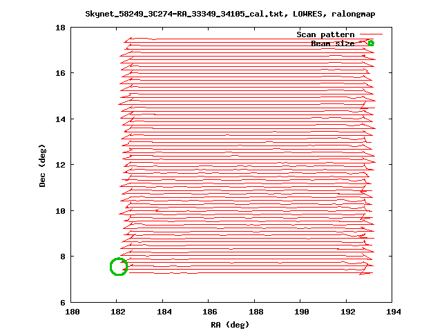
Task: Click the y-axis tick label 12
Action: point(60,165)
